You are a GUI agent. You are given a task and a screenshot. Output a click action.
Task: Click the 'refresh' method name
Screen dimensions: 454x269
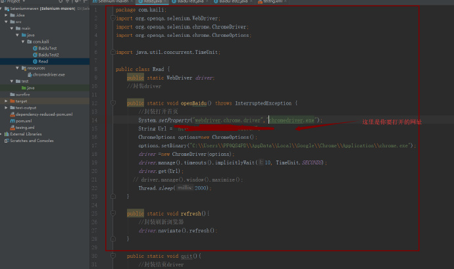(x=191, y=213)
